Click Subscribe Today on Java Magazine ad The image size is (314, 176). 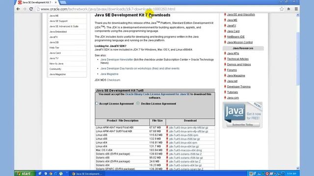click(243, 125)
